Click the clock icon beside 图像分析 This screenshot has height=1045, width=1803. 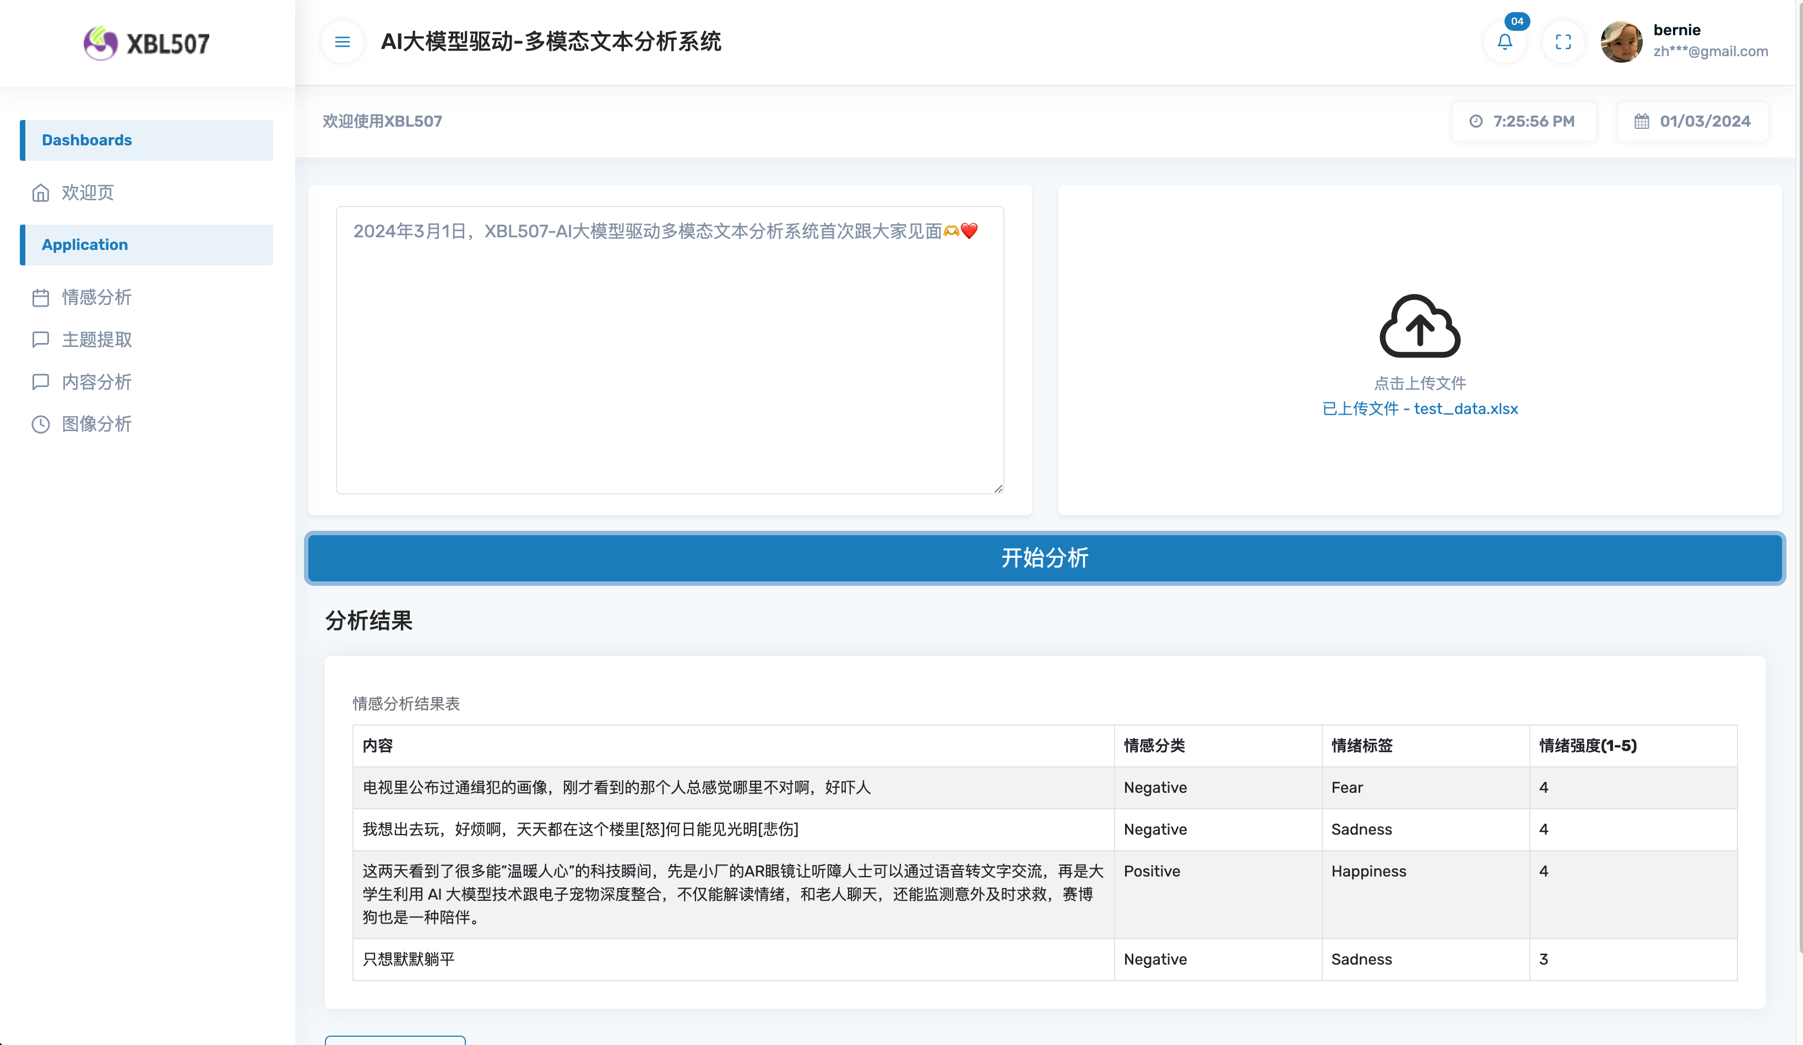point(41,424)
